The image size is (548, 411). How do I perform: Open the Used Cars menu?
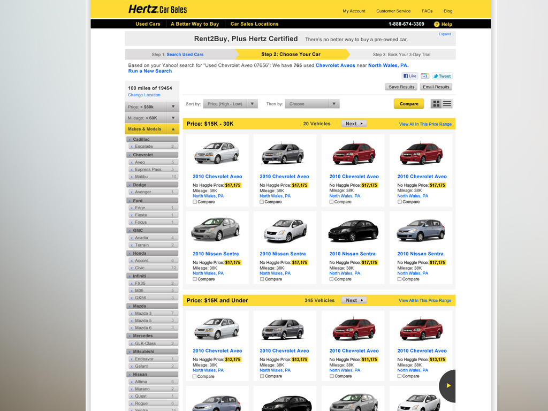pos(148,24)
